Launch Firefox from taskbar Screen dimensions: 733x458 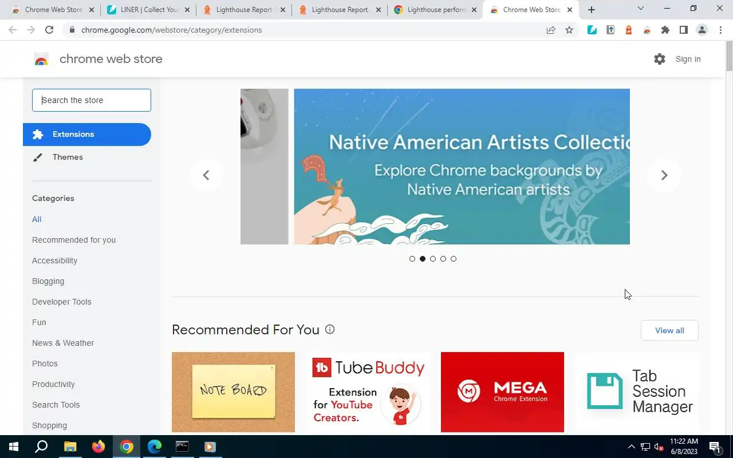(98, 447)
